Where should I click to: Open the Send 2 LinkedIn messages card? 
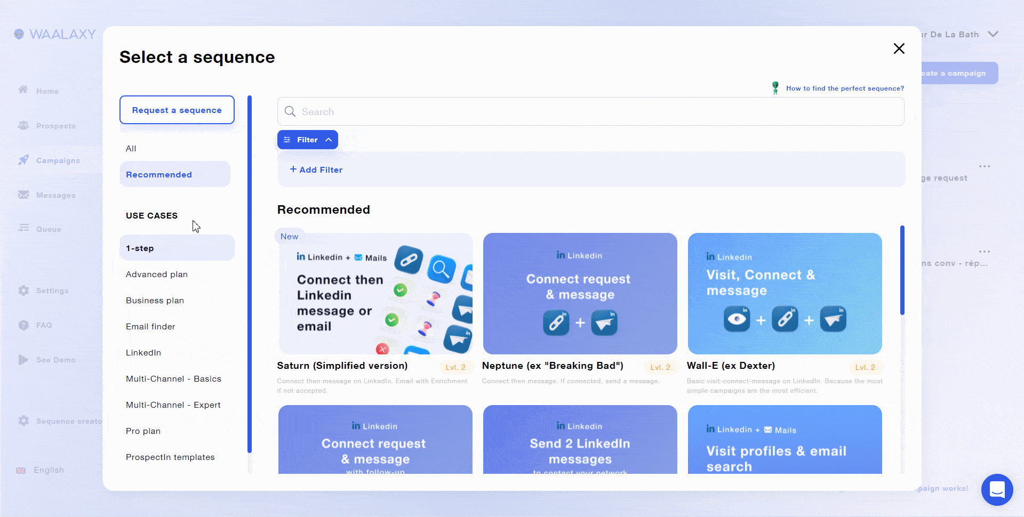point(580,439)
